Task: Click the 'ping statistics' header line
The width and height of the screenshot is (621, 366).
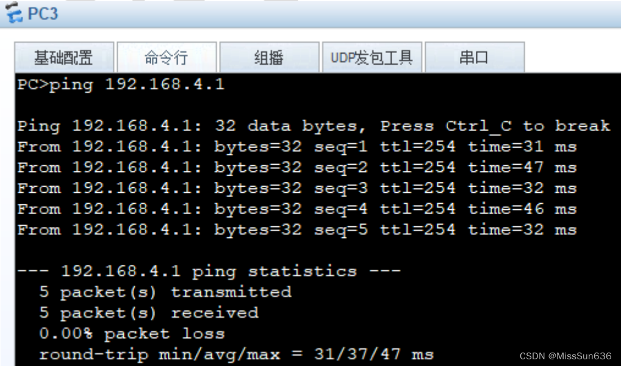Action: pyautogui.click(x=209, y=271)
